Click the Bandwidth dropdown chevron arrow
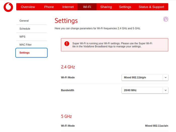Screen dimensions: 176x132 (x=165, y=90)
